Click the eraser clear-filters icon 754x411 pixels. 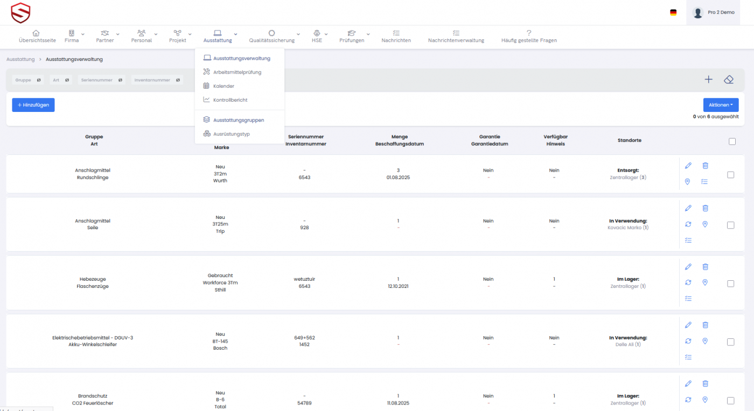tap(729, 80)
